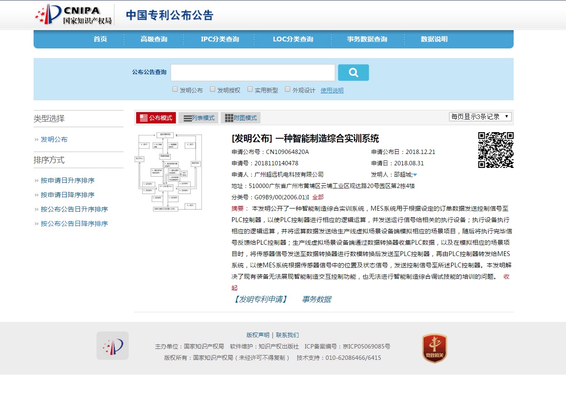The image size is (566, 393).
Task: Collapse the abstract with 收起
Action: pyautogui.click(x=506, y=277)
